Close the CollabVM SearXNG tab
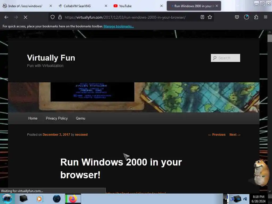This screenshot has height=204, width=272. click(106, 6)
